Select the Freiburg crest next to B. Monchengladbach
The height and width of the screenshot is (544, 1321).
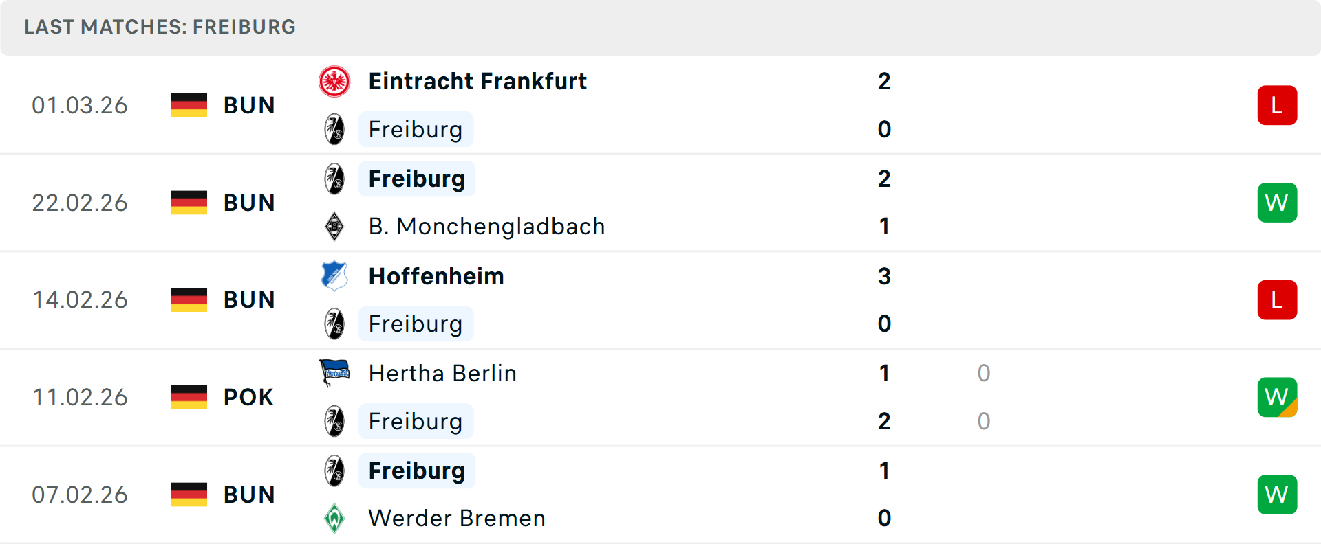[x=334, y=178]
